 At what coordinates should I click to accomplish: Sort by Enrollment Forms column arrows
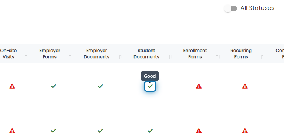[218, 57]
